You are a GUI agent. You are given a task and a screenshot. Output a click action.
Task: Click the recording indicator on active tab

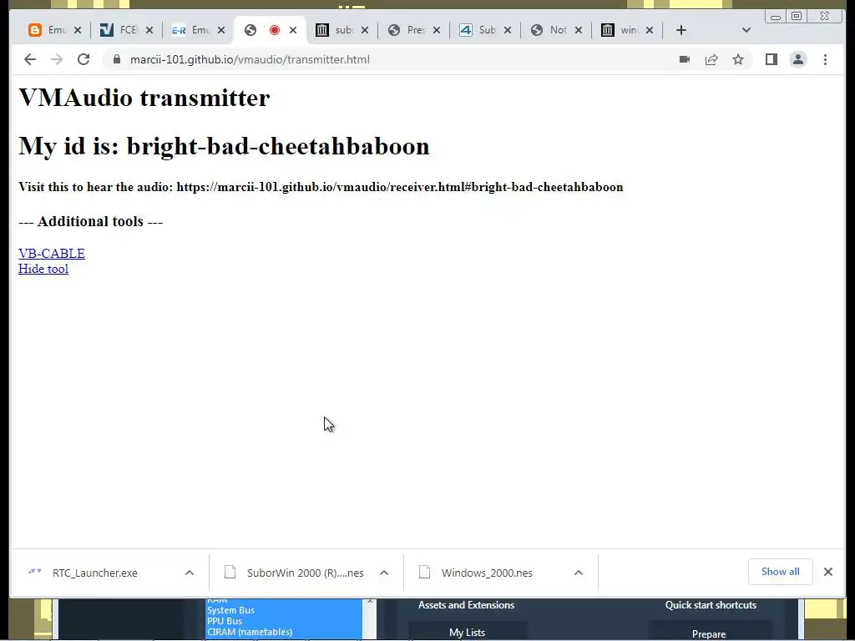coord(275,30)
